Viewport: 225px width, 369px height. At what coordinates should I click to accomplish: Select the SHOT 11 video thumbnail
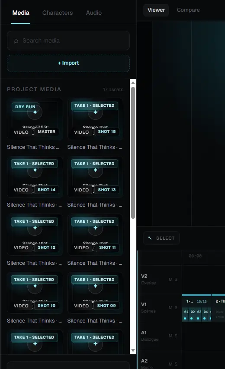pos(95,235)
